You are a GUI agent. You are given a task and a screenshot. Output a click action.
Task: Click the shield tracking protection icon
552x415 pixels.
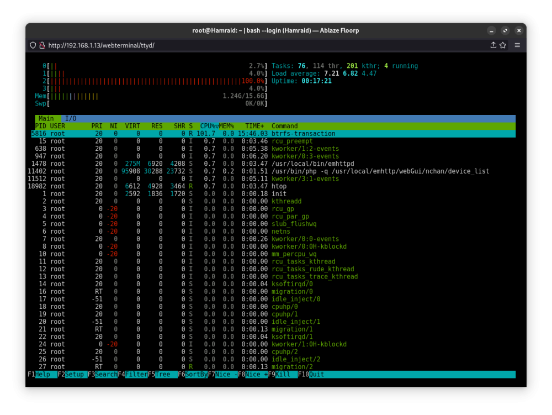(x=33, y=45)
